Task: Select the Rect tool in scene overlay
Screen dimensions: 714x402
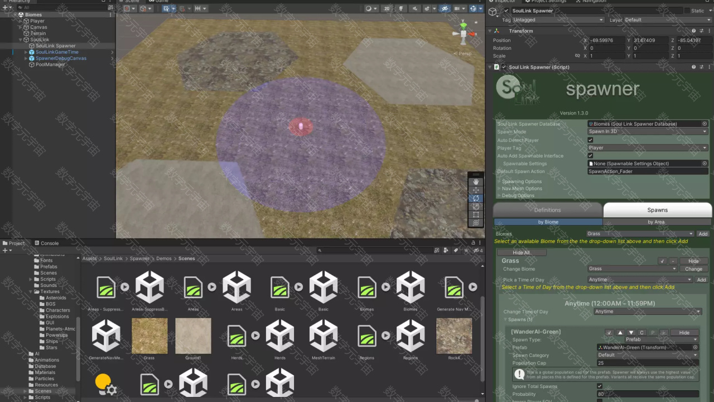Action: coord(476,214)
